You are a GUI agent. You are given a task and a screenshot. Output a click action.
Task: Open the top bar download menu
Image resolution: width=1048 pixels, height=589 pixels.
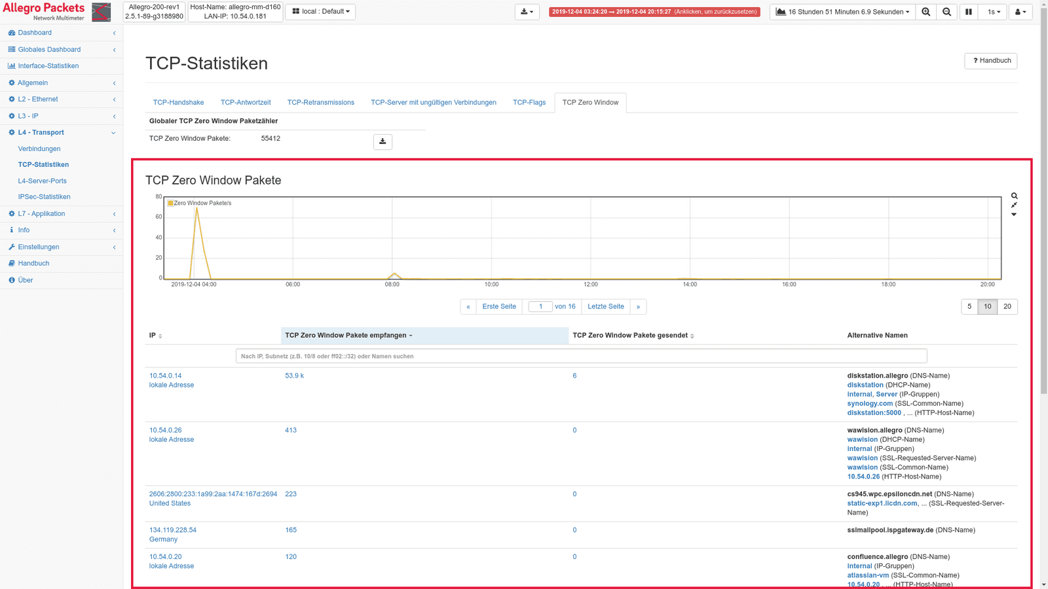(x=527, y=12)
